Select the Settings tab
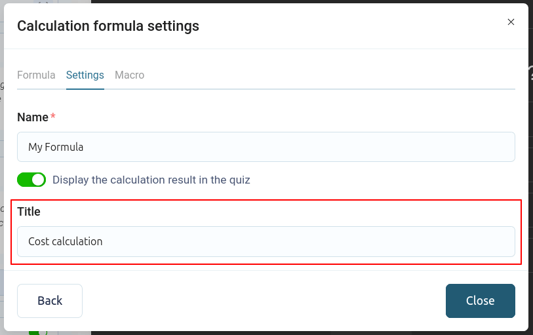The width and height of the screenshot is (533, 335). 85,75
